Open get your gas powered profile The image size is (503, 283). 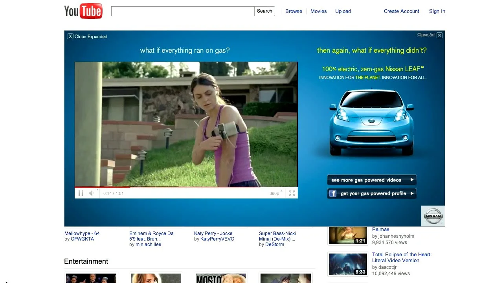tap(372, 193)
